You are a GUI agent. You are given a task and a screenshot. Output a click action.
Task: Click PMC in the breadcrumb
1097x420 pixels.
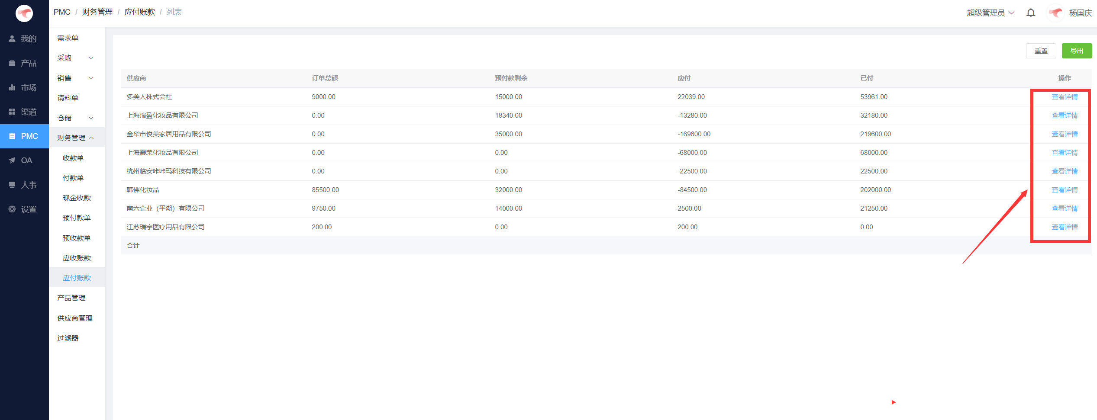(62, 12)
